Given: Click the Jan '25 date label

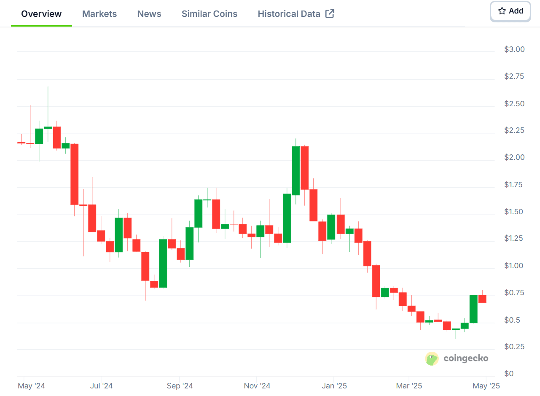Looking at the screenshot, I should tap(334, 386).
